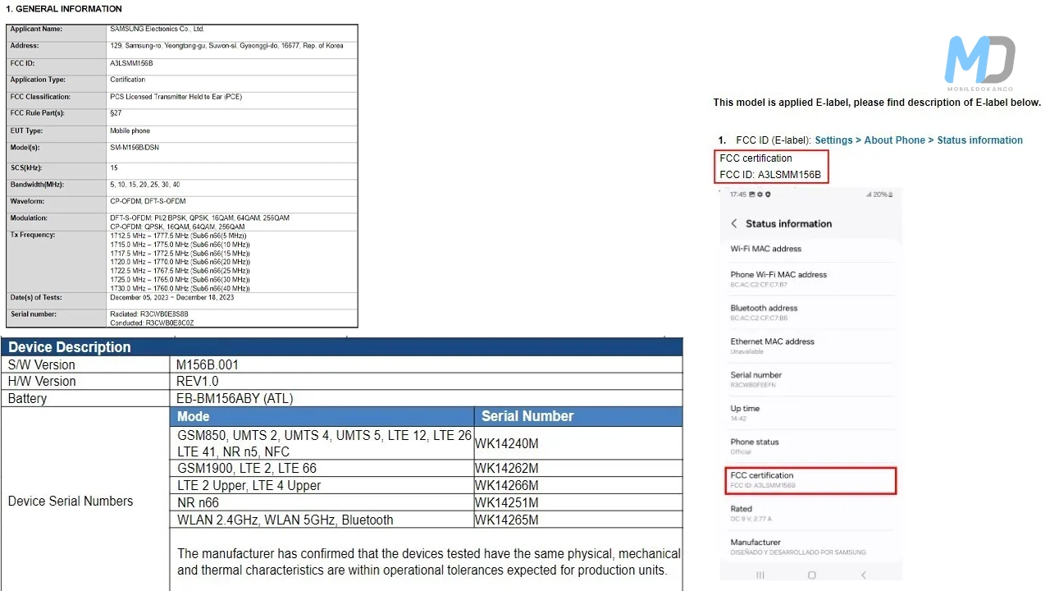Click the MD MobileDokan logo
1050x591 pixels.
979,63
